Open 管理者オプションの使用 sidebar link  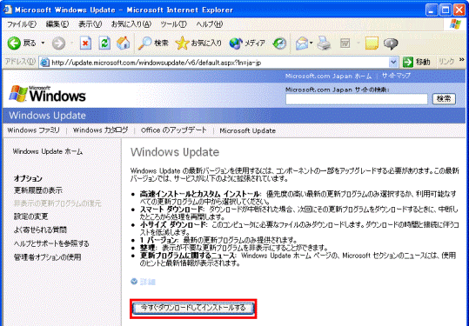(x=47, y=257)
